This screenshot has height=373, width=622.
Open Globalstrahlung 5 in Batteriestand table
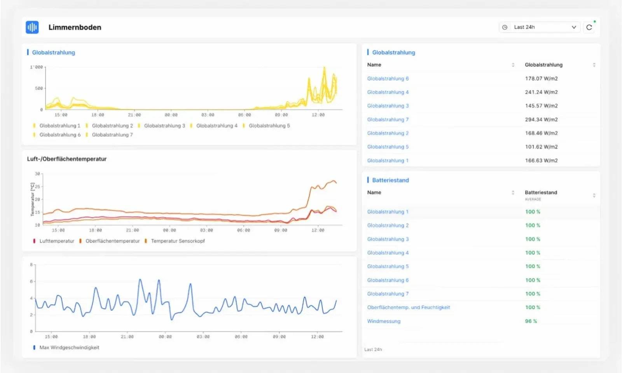[x=388, y=267]
